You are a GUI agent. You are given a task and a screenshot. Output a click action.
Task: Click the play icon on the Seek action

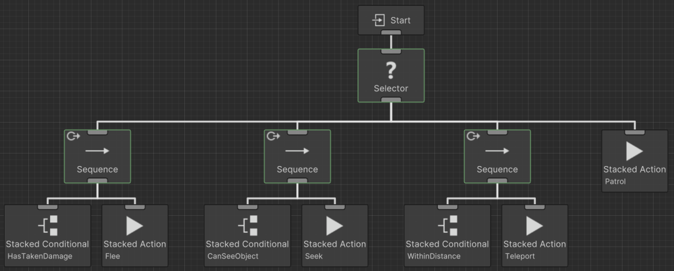pyautogui.click(x=335, y=225)
